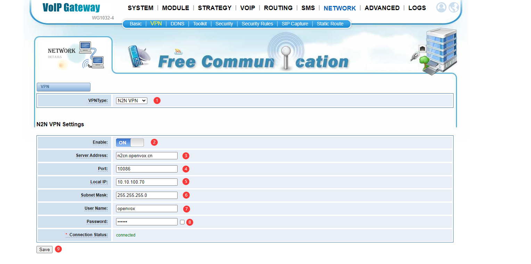This screenshot has height=264, width=531.
Task: Click the Server Address input field
Action: point(147,155)
